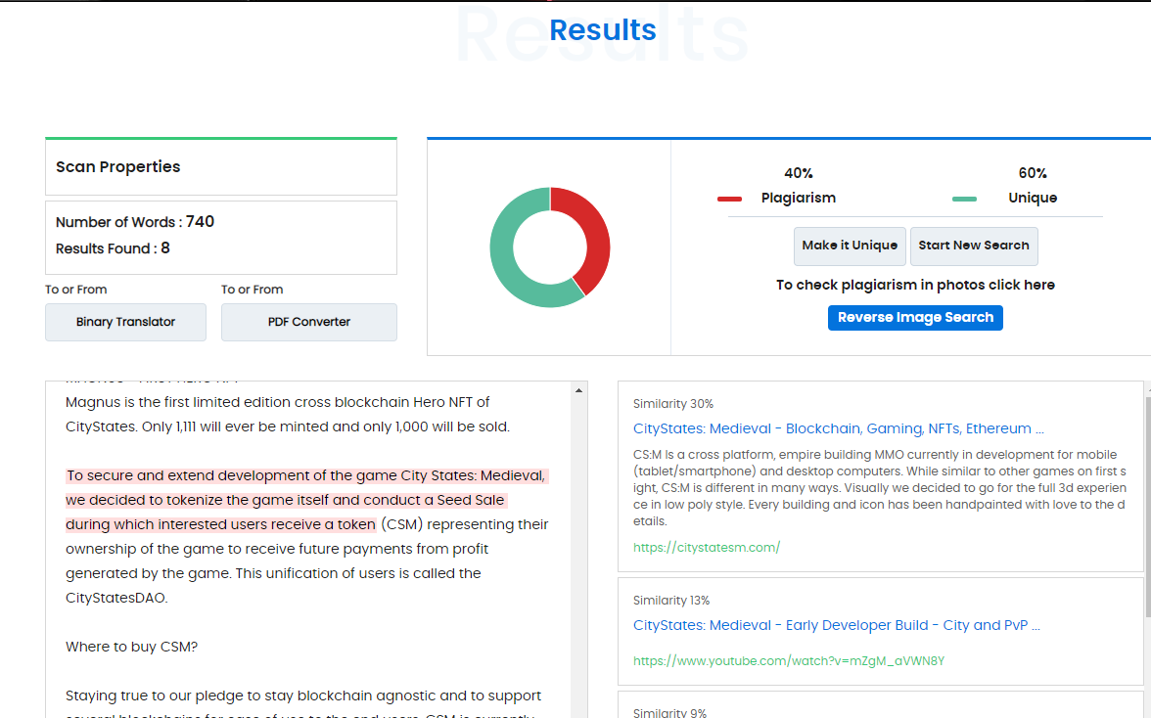Image resolution: width=1151 pixels, height=718 pixels.
Task: Click the 'Where to buy CSM?' line
Action: tap(131, 647)
